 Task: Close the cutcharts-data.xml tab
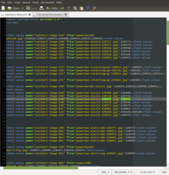pos(29,14)
